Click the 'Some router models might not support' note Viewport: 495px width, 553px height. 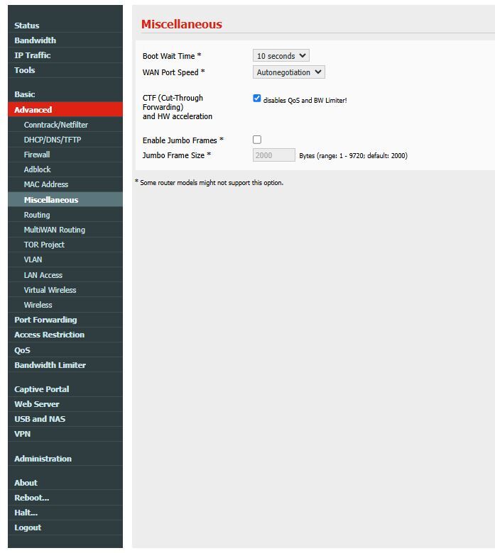click(x=210, y=183)
